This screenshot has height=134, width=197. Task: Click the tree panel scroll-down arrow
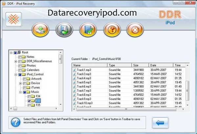60,105
